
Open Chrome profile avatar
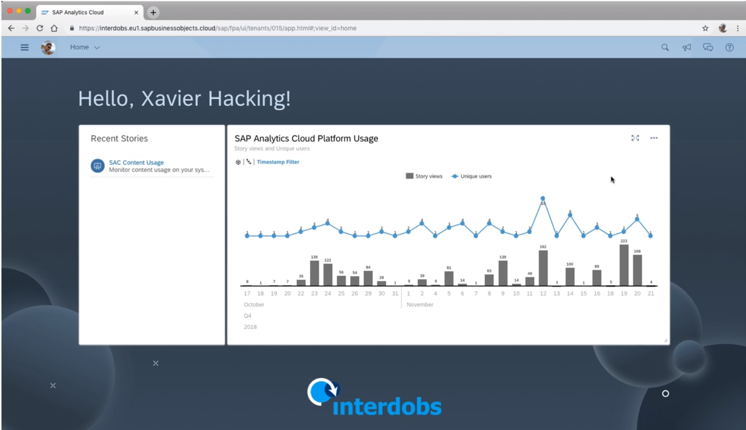pos(722,28)
